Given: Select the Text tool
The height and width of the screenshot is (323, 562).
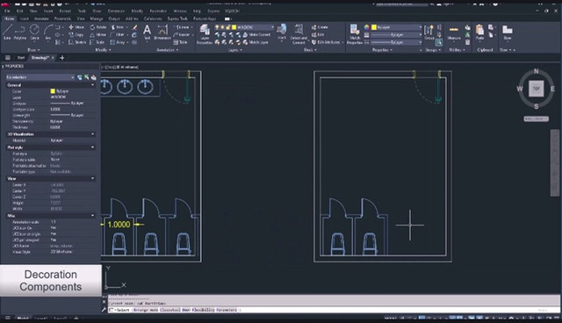Looking at the screenshot, I should (x=147, y=32).
